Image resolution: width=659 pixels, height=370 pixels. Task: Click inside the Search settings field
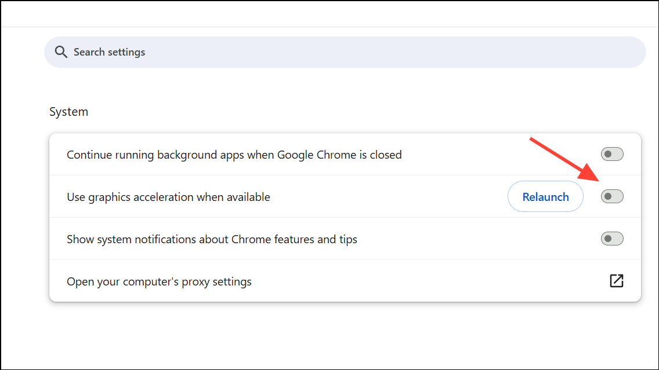pyautogui.click(x=232, y=52)
